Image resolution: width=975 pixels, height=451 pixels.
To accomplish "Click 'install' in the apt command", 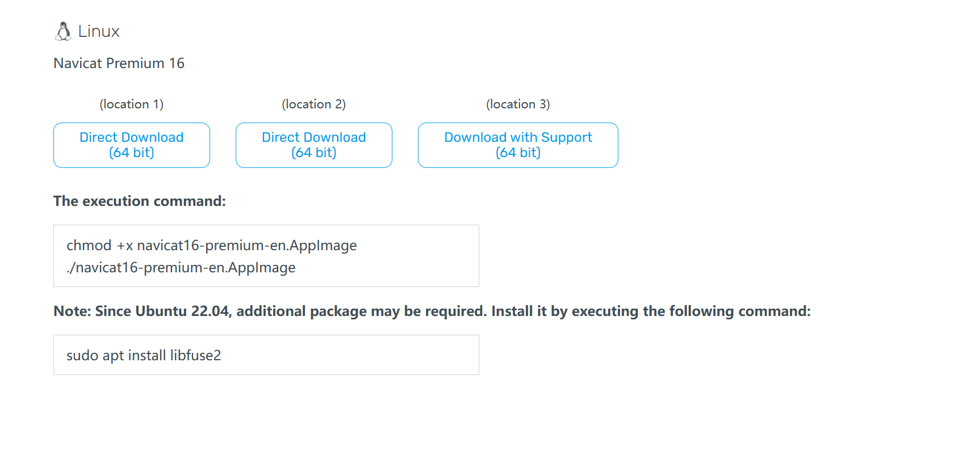I will (147, 356).
